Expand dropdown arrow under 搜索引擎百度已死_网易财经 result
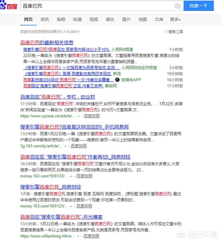The width and height of the screenshot is (222, 242). click(x=71, y=206)
